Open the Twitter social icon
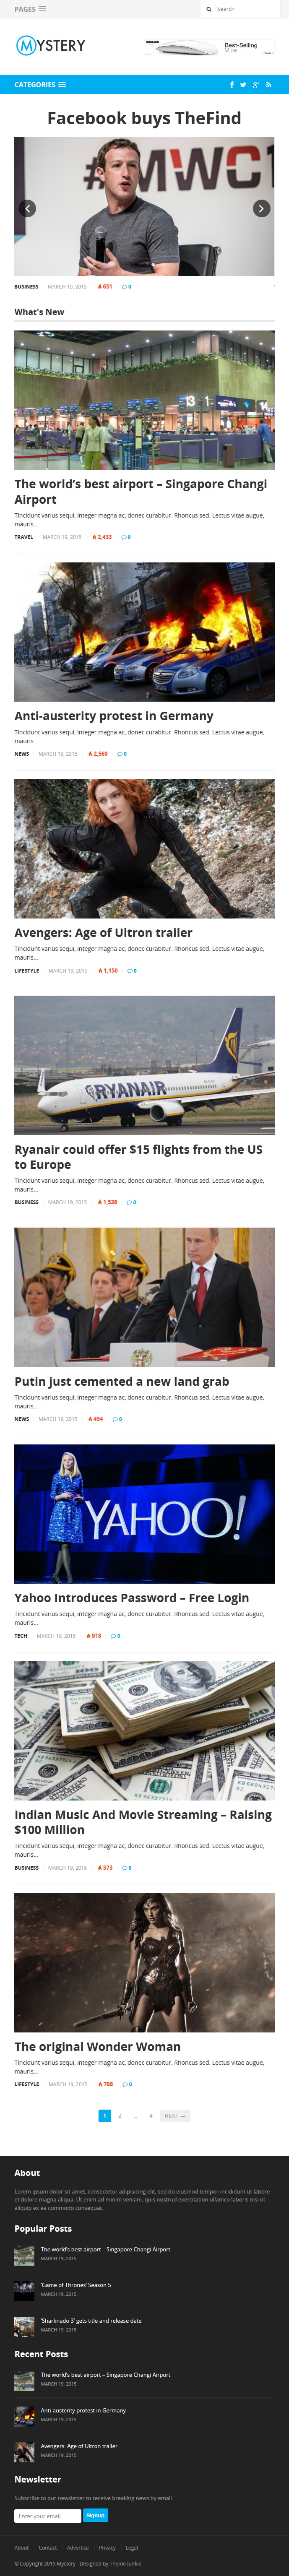This screenshot has height=2576, width=289. point(243,85)
